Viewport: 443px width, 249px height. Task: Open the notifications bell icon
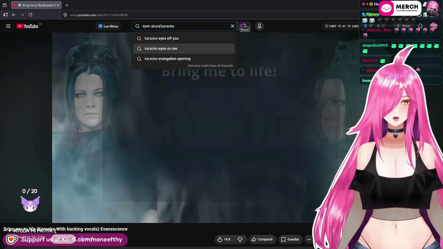tap(420, 26)
